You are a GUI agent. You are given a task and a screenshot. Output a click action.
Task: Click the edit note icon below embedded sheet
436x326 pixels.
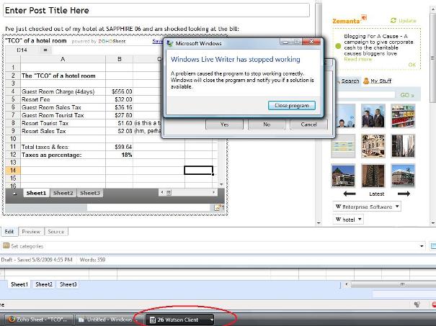218,207
